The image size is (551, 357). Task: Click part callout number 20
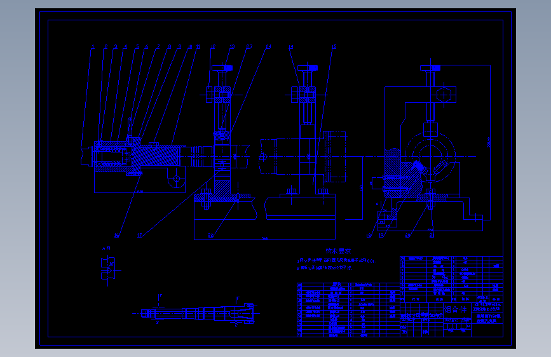click(x=407, y=236)
